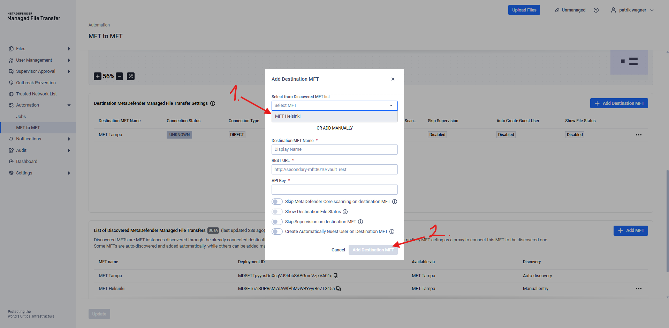Open the help question mark icon
669x328 pixels.
pos(596,10)
